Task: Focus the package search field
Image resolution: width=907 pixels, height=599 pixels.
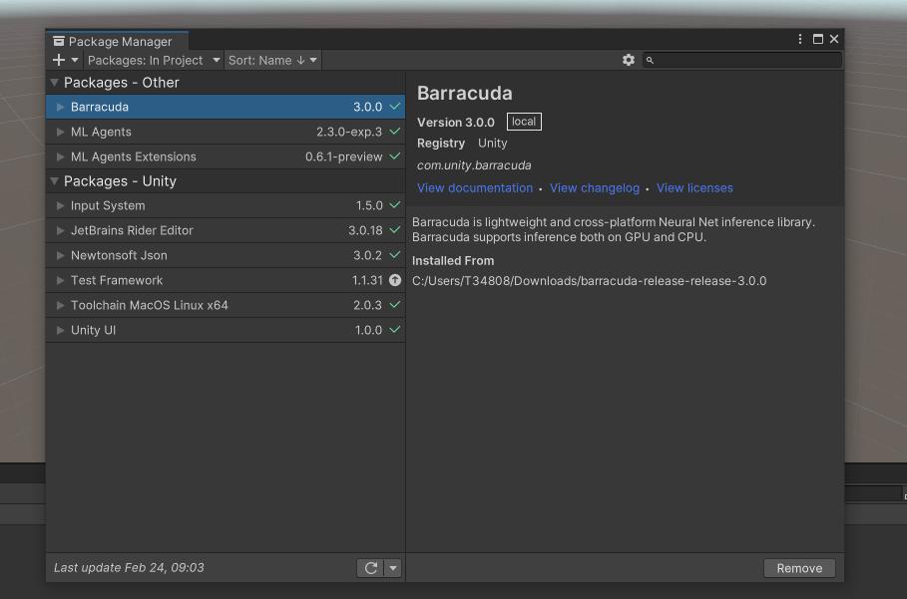Action: 742,60
